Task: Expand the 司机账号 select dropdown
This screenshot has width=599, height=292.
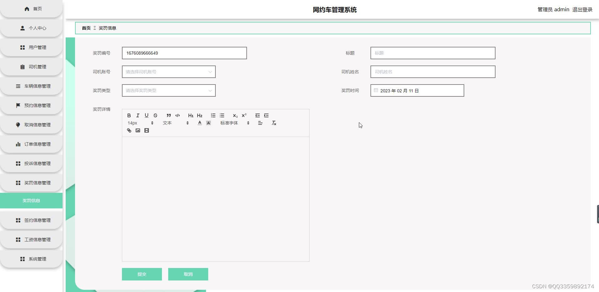Action: pos(169,72)
